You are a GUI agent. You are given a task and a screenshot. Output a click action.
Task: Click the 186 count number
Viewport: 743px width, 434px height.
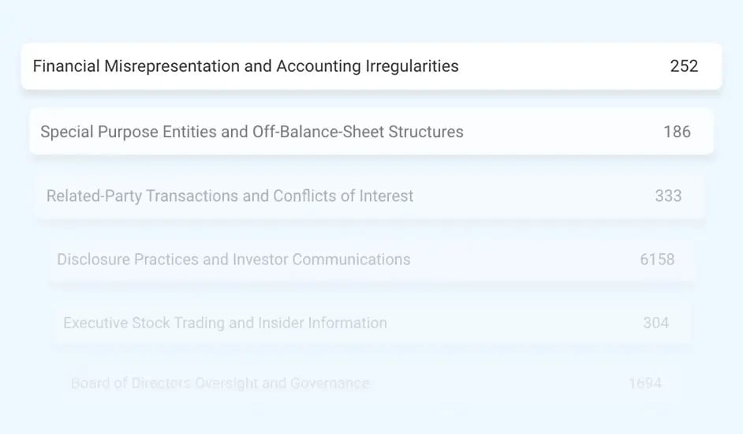pos(677,132)
